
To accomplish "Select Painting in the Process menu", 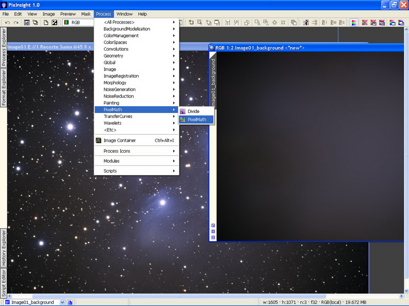I will 137,103.
